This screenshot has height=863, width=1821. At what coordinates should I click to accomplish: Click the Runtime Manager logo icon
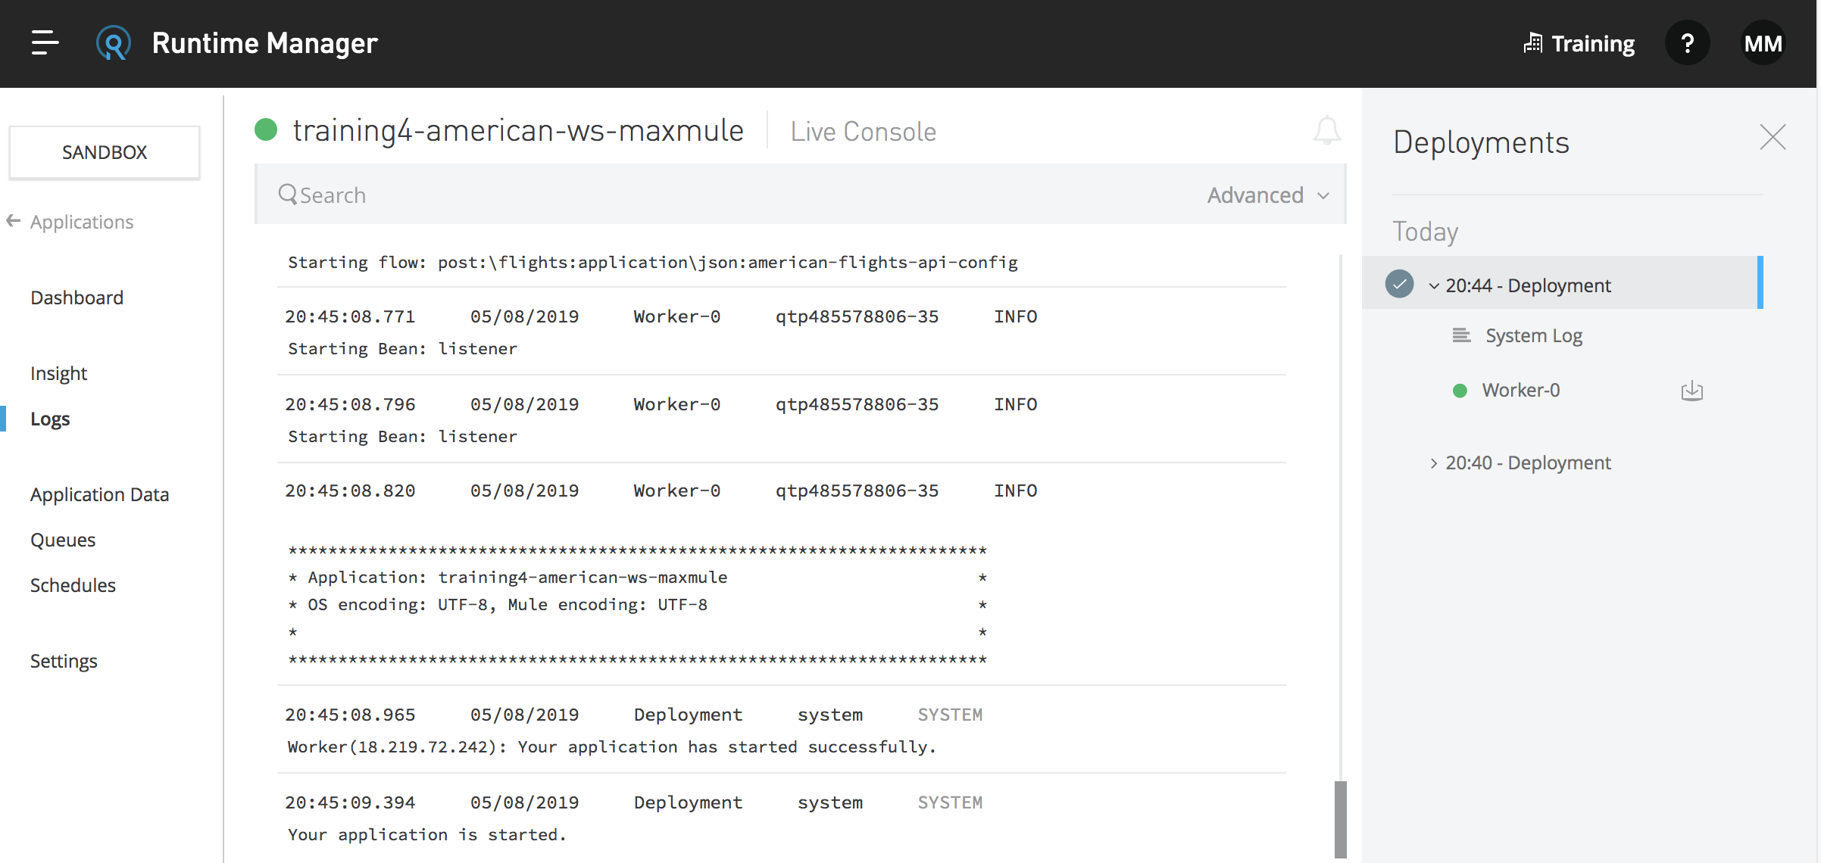click(x=113, y=43)
